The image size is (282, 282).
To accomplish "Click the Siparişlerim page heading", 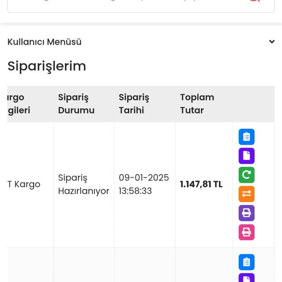I will click(x=47, y=66).
